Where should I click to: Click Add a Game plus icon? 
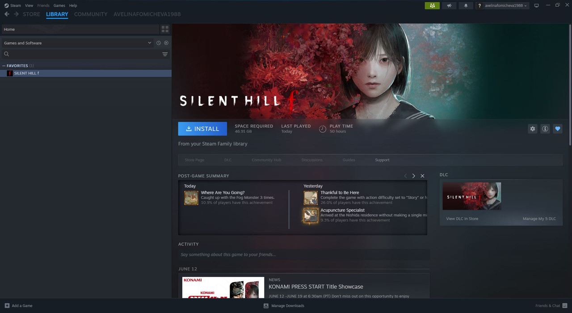tap(7, 306)
